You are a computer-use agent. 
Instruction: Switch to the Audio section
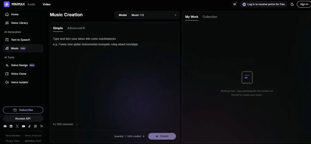click(31, 4)
